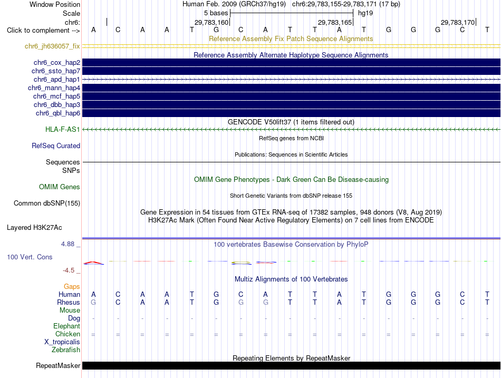Open chr6_mann_hap4 alignment label
Image resolution: width=501 pixels, height=378 pixels.
pos(54,88)
